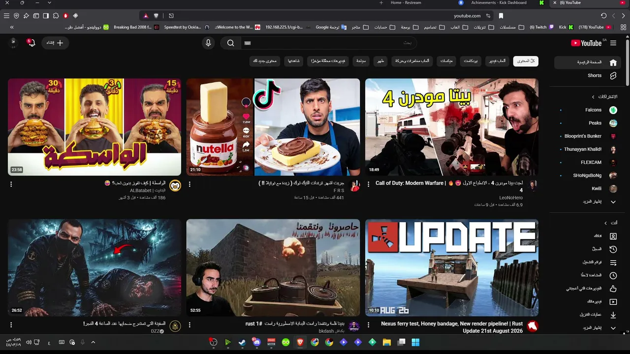Open the account avatar menu
Screen dimensions: 630x354
point(13,43)
